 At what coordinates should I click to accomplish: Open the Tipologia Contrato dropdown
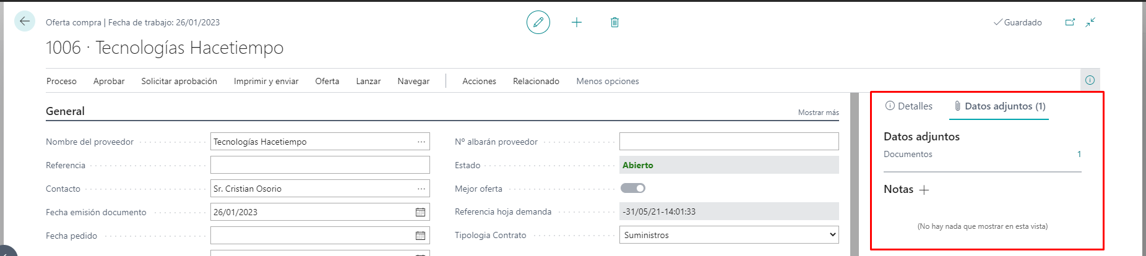tap(729, 235)
